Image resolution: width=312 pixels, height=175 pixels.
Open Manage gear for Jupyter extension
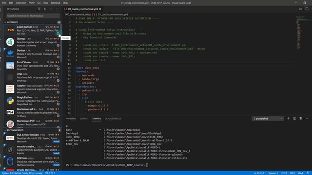(58, 92)
